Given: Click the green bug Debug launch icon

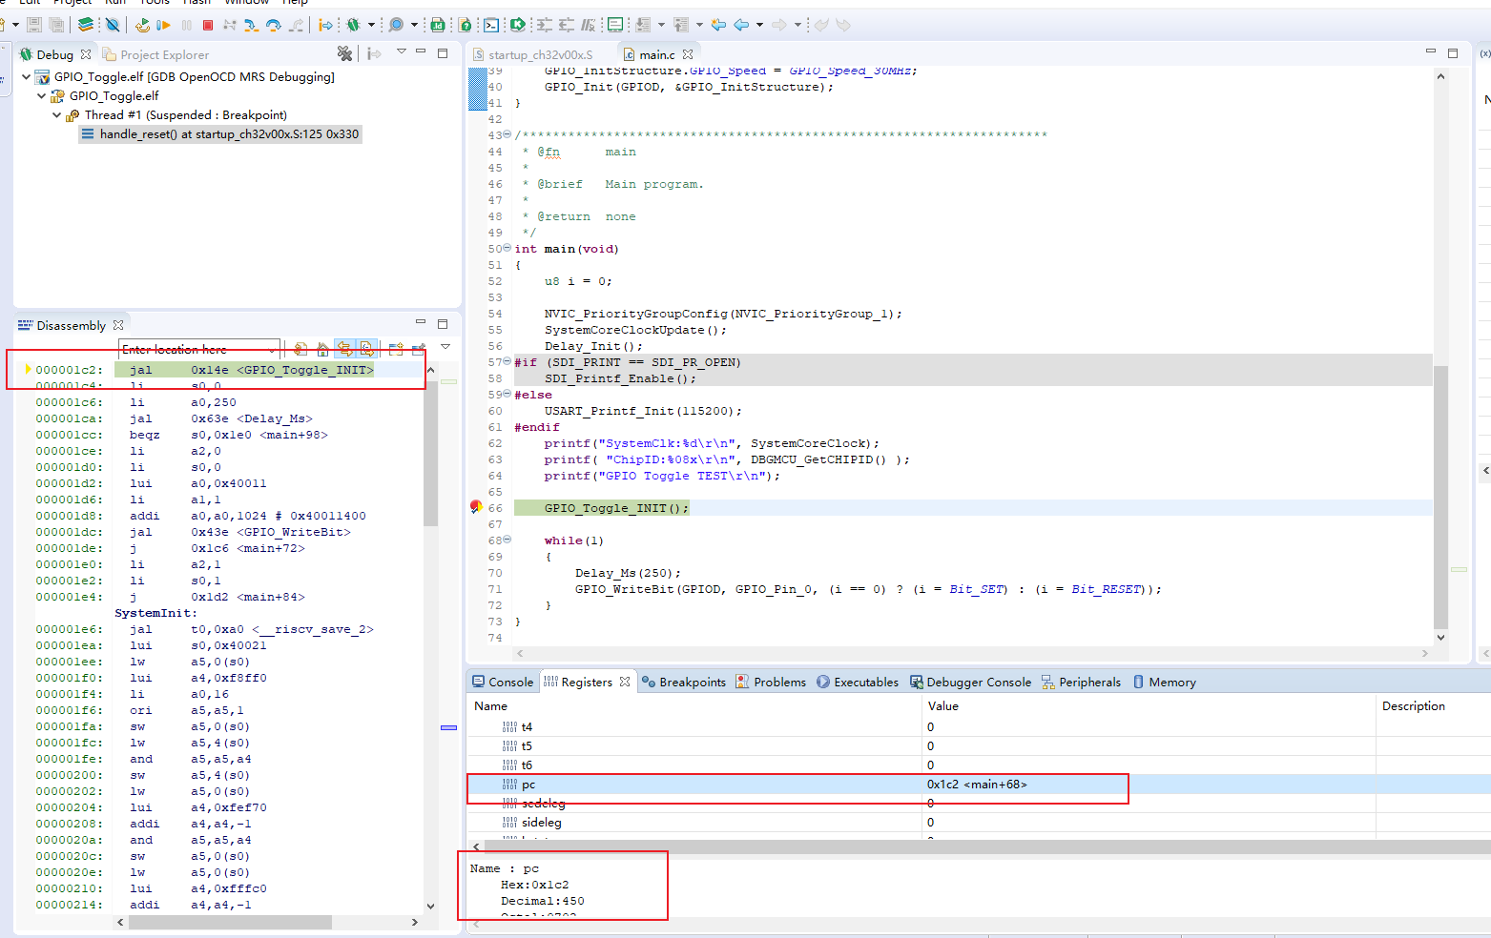Looking at the screenshot, I should pyautogui.click(x=354, y=25).
